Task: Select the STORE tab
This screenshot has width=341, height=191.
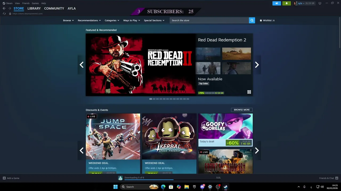Action: [x=19, y=8]
